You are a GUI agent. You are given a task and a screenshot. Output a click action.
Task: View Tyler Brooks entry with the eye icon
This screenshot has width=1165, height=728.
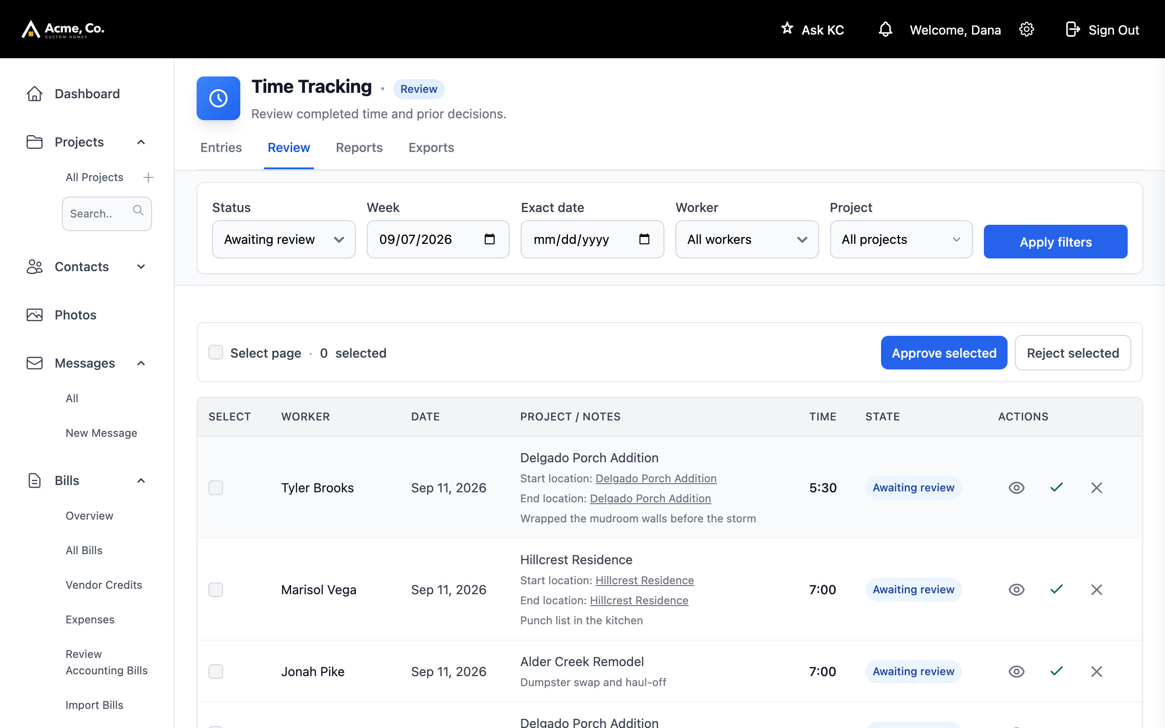[1016, 488]
